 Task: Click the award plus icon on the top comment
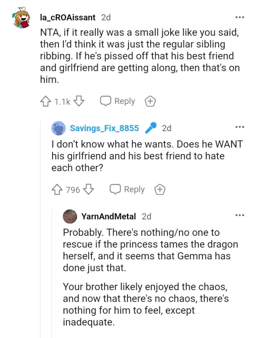[x=150, y=101]
